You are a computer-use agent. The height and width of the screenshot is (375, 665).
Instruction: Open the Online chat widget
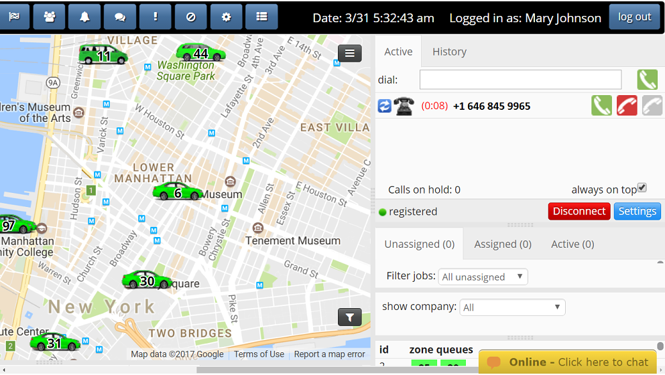pos(567,362)
